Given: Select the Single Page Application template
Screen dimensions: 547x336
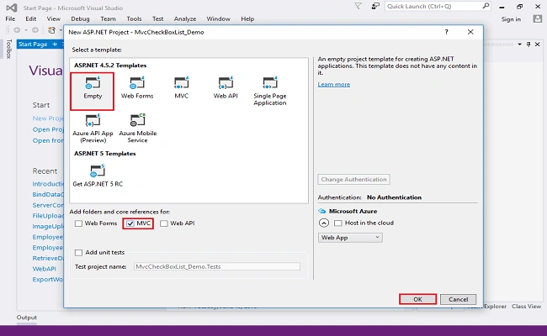Looking at the screenshot, I should point(270,91).
